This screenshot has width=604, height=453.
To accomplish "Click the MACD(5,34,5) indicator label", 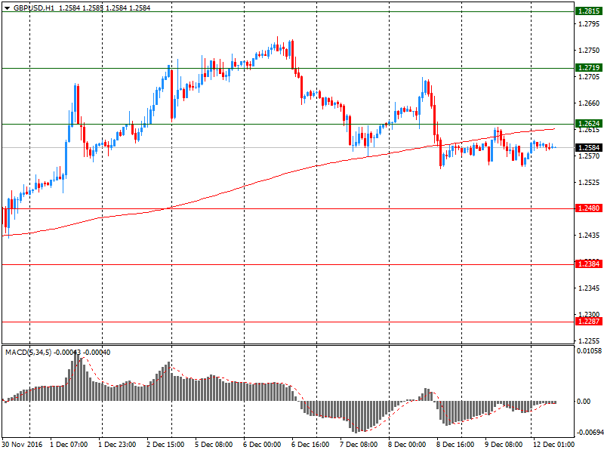I will (x=28, y=353).
